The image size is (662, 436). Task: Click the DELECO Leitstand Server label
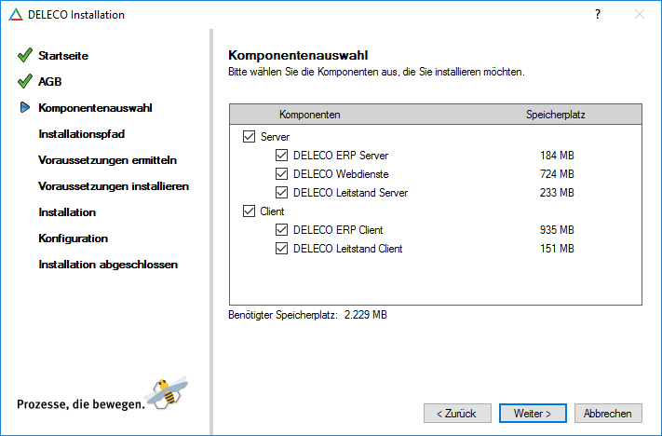pyautogui.click(x=350, y=193)
